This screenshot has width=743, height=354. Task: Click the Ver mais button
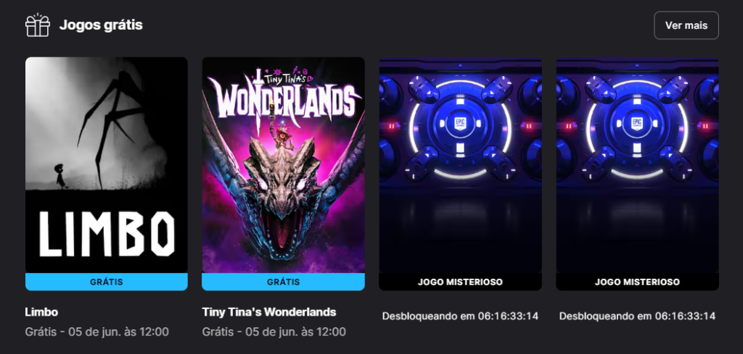pos(686,25)
